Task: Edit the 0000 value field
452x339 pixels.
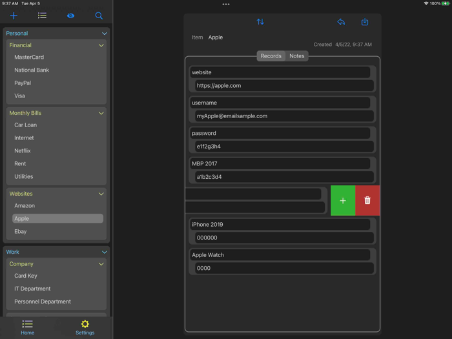Action: (x=284, y=269)
